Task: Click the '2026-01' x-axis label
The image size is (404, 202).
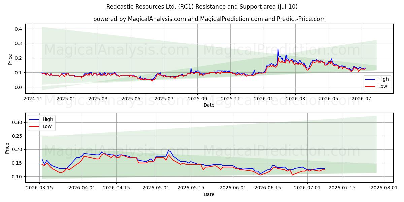Action: (x=264, y=99)
